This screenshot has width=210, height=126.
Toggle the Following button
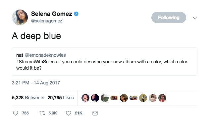tap(169, 17)
